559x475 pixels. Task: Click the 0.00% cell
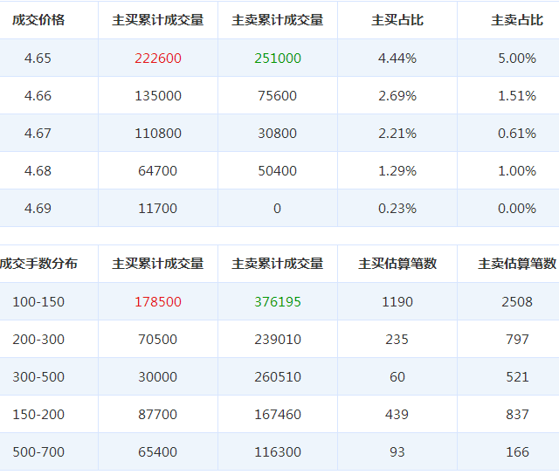pyautogui.click(x=517, y=209)
